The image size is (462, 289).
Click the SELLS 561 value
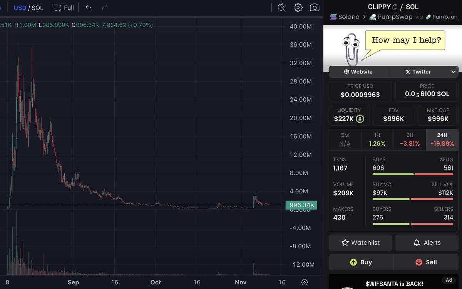pyautogui.click(x=448, y=168)
